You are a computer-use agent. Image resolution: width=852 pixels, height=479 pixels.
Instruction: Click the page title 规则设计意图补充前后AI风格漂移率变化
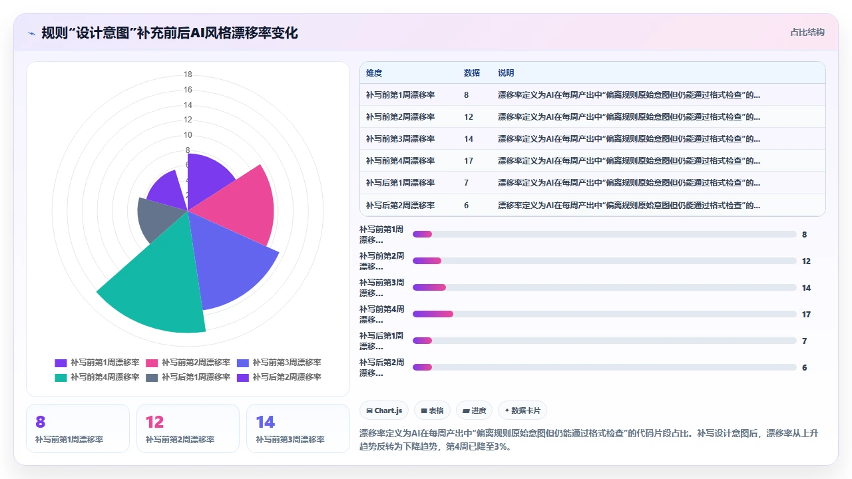click(x=170, y=33)
